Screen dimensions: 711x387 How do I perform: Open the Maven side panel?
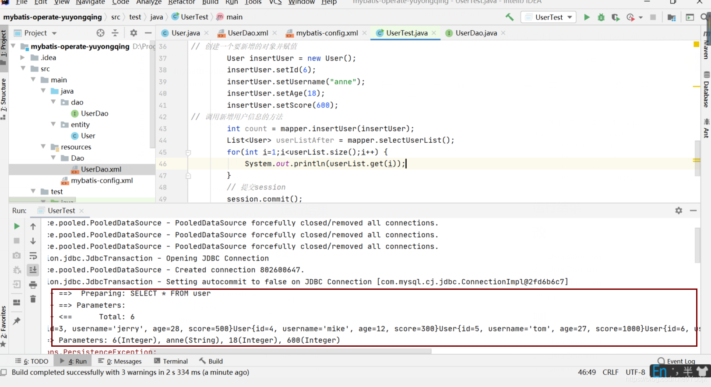click(x=706, y=46)
